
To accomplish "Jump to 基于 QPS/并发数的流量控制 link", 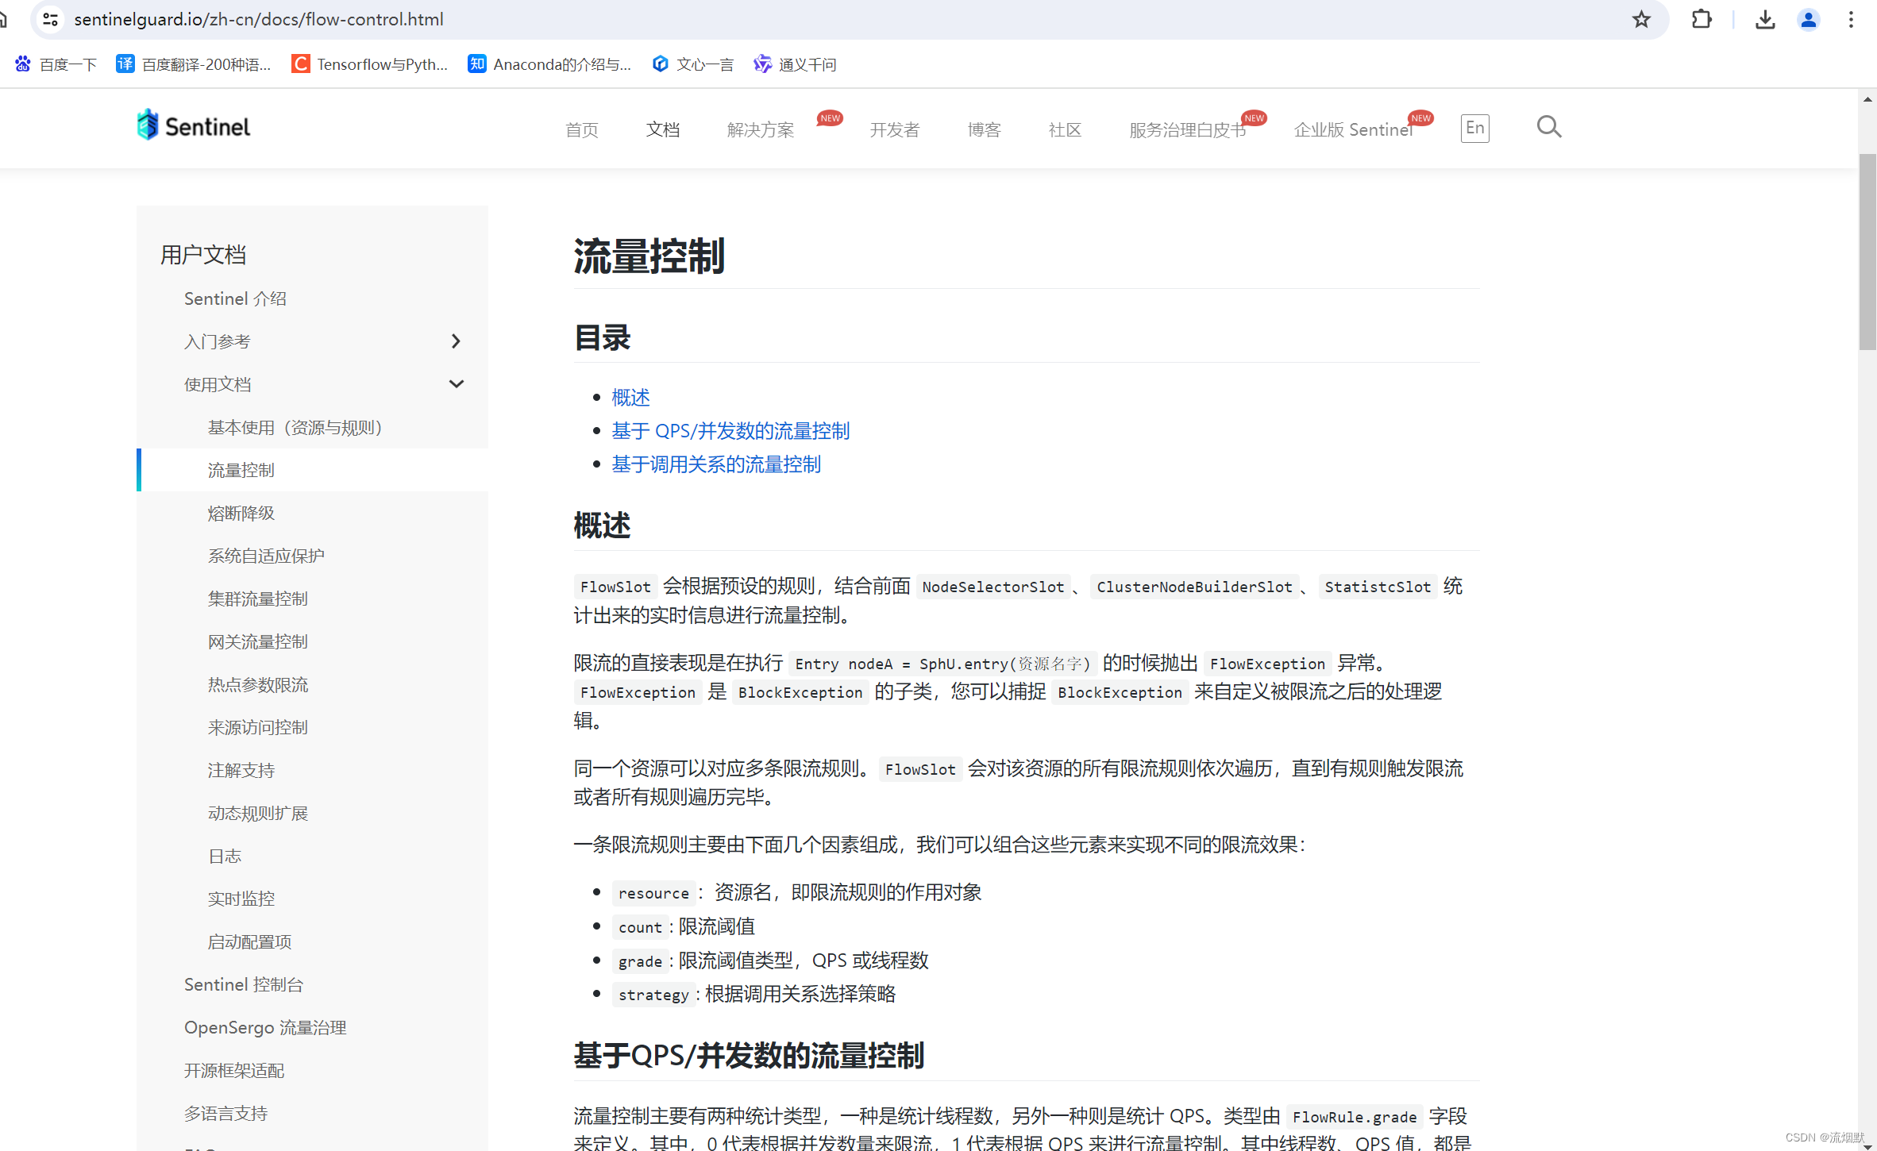I will [730, 430].
